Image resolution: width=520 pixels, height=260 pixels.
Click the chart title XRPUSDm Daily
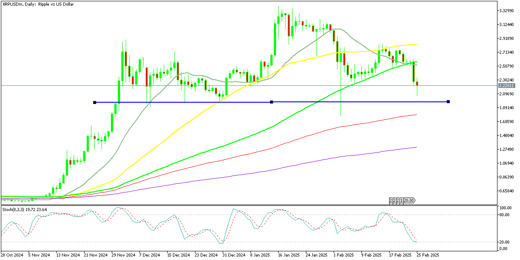click(39, 4)
